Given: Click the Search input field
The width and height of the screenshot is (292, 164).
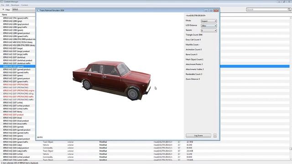Looking at the screenshot, I should coord(267,9).
